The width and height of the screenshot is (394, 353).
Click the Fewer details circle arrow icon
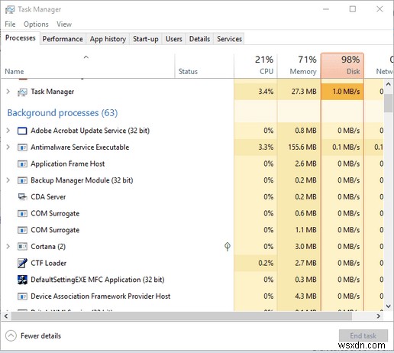pyautogui.click(x=11, y=335)
